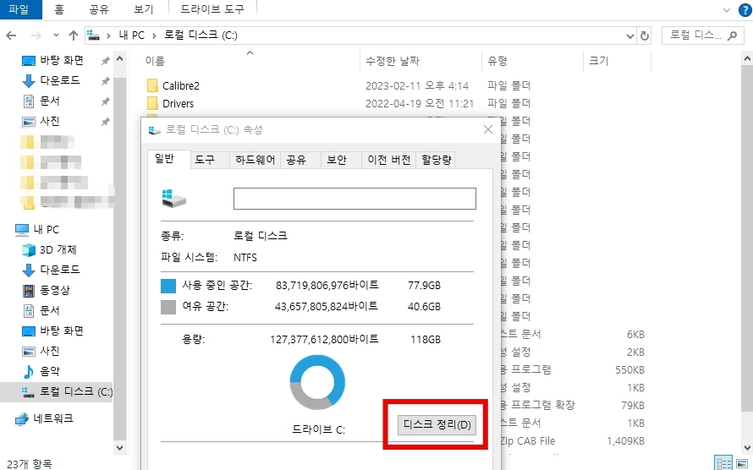Viewport: 753px width, 470px height.
Task: Open 바탕 화면 under 내 PC
Action: click(x=61, y=331)
